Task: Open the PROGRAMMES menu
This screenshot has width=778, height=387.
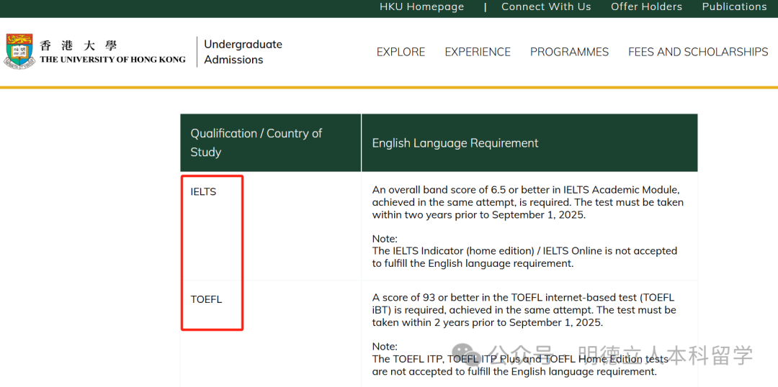Action: coord(569,52)
